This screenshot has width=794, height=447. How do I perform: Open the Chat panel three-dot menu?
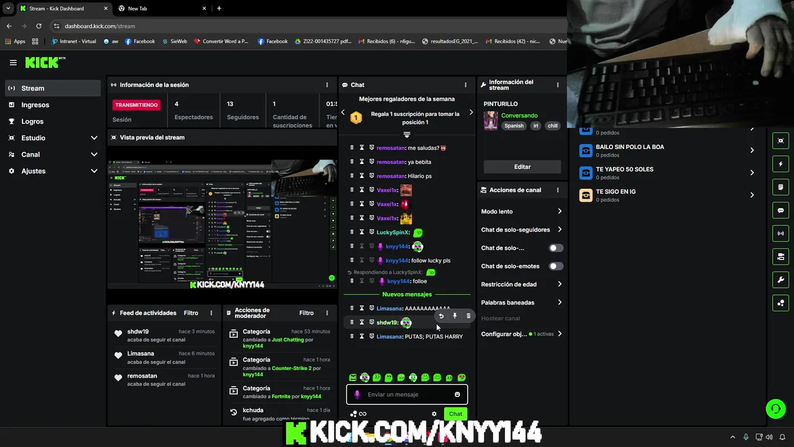pos(466,85)
